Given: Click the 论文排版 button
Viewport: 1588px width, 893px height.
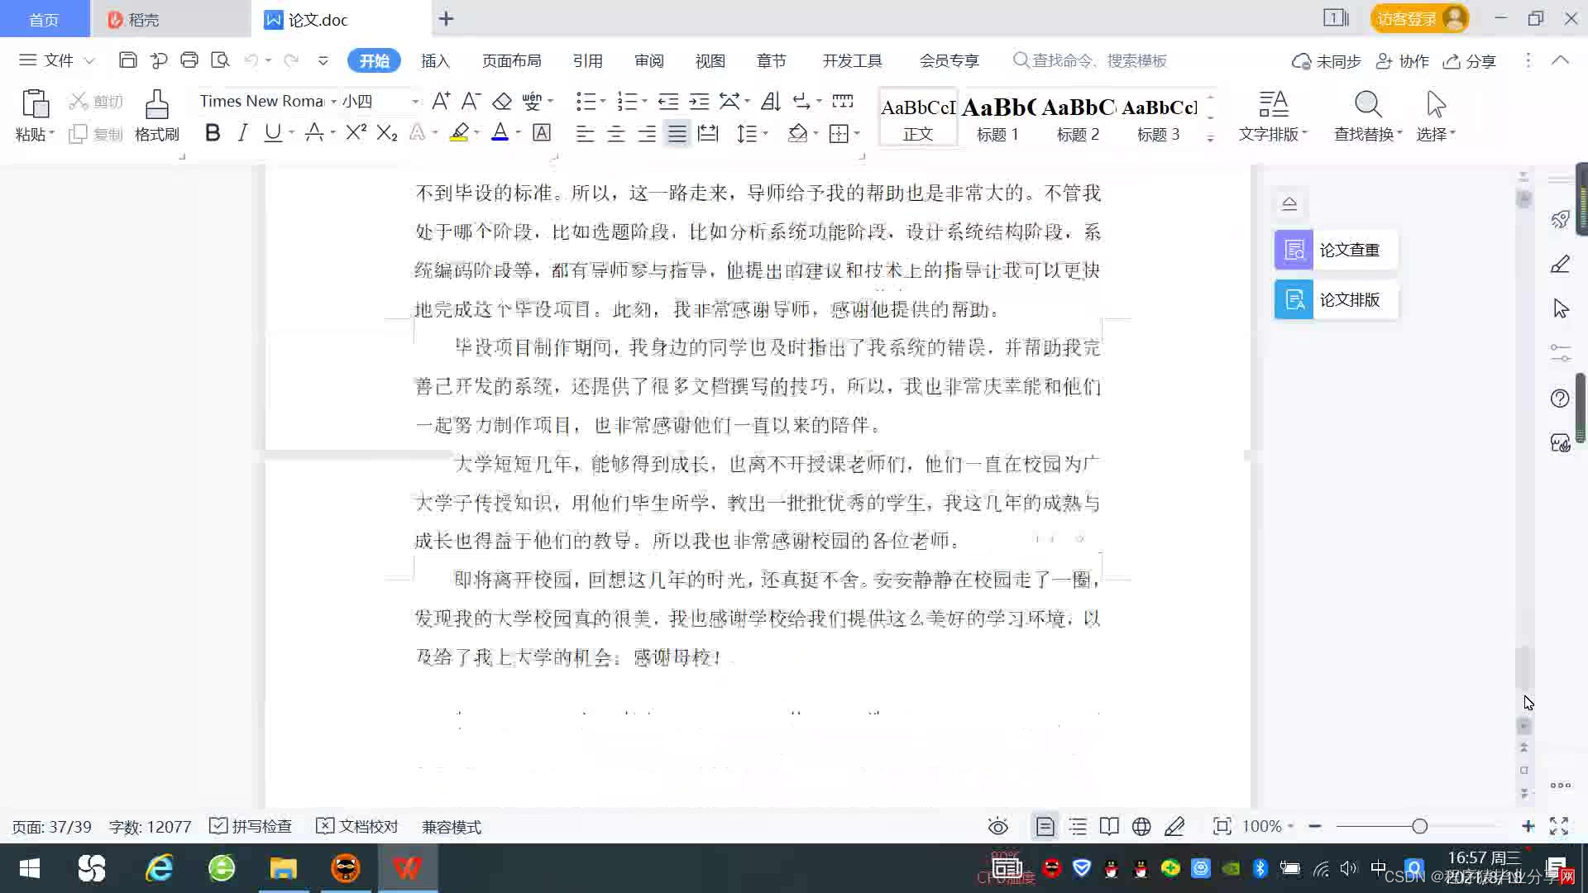Looking at the screenshot, I should pos(1335,299).
